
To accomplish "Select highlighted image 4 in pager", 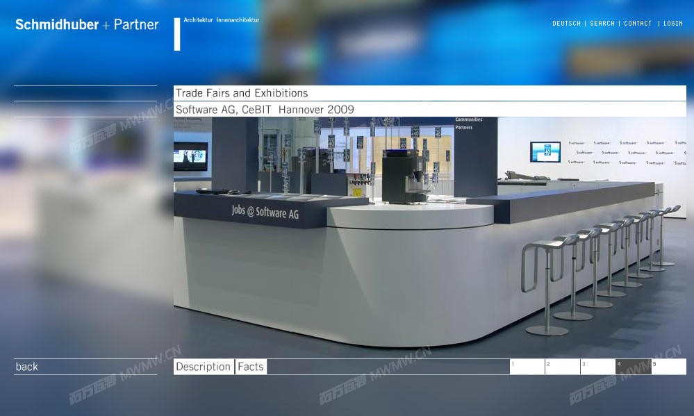I will tap(634, 367).
